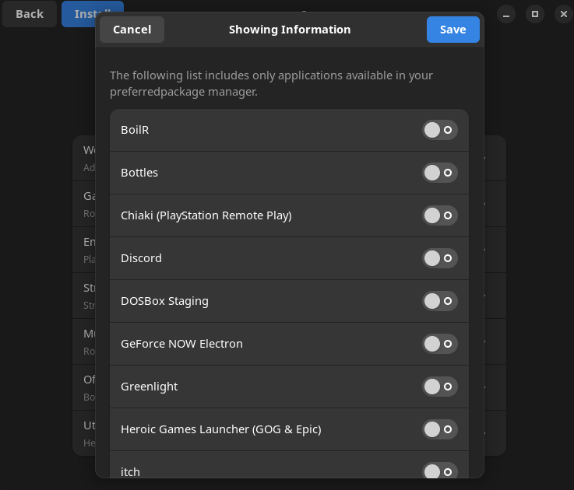The width and height of the screenshot is (574, 490).
Task: Maximize the main window
Action: 535,14
